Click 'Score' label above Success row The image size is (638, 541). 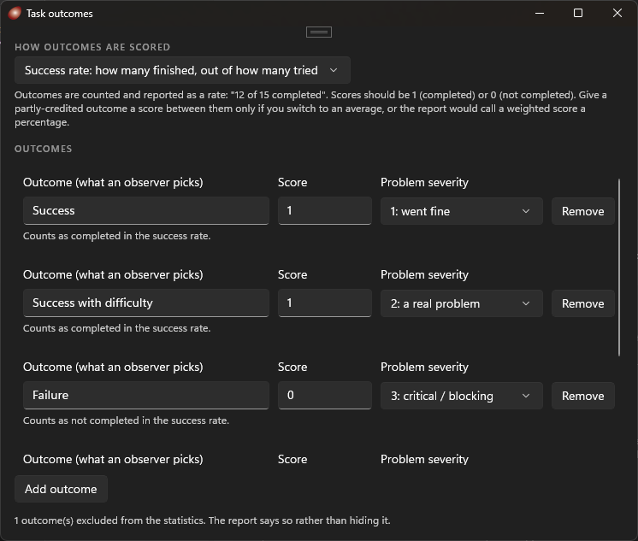pos(292,182)
